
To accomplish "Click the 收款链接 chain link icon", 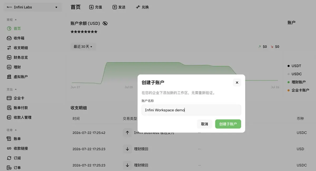I will pyautogui.click(x=9, y=148).
